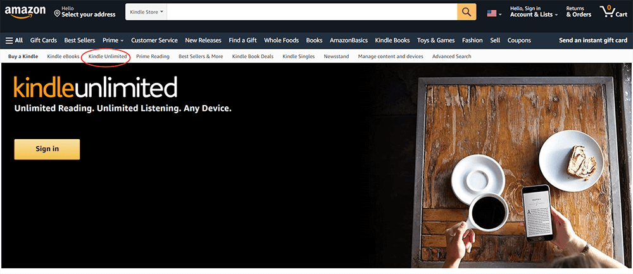This screenshot has width=633, height=274.
Task: Click Whole Foods in navigation bar
Action: point(281,40)
